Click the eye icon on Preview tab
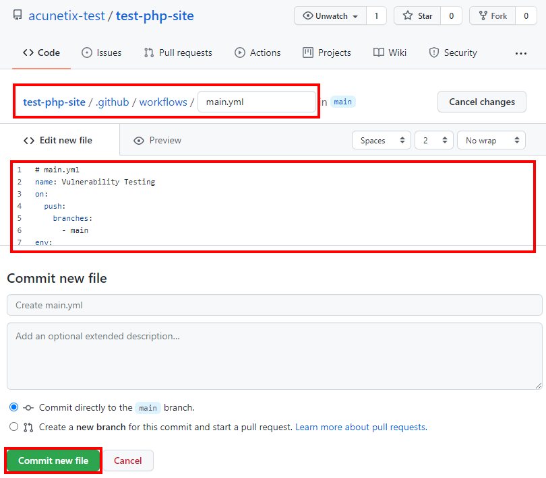 coord(139,141)
